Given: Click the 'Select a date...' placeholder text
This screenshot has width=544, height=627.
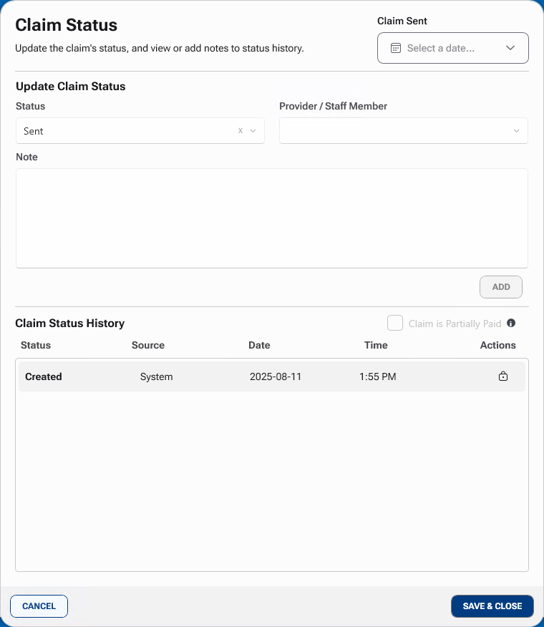Looking at the screenshot, I should point(440,48).
